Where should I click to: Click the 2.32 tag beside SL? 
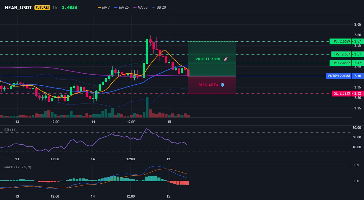[358, 94]
